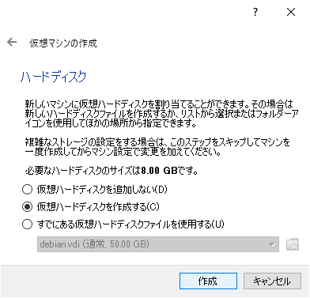Click the 仮想ハードディスクを追加しない(D) label text
Image resolution: width=310 pixels, height=298 pixels.
tap(102, 190)
